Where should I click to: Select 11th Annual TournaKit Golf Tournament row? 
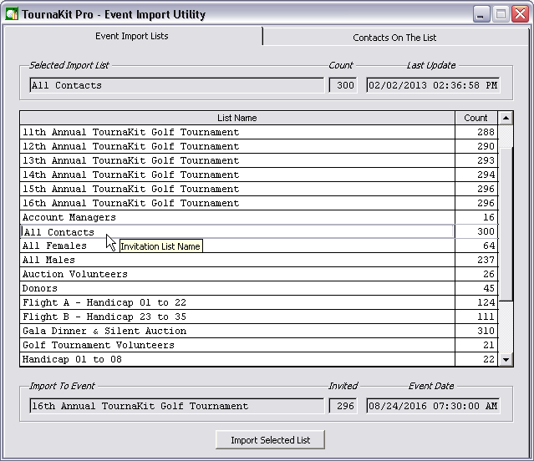[237, 132]
